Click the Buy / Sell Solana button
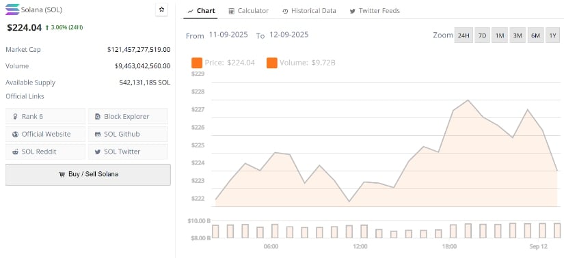The image size is (564, 258). pyautogui.click(x=88, y=175)
